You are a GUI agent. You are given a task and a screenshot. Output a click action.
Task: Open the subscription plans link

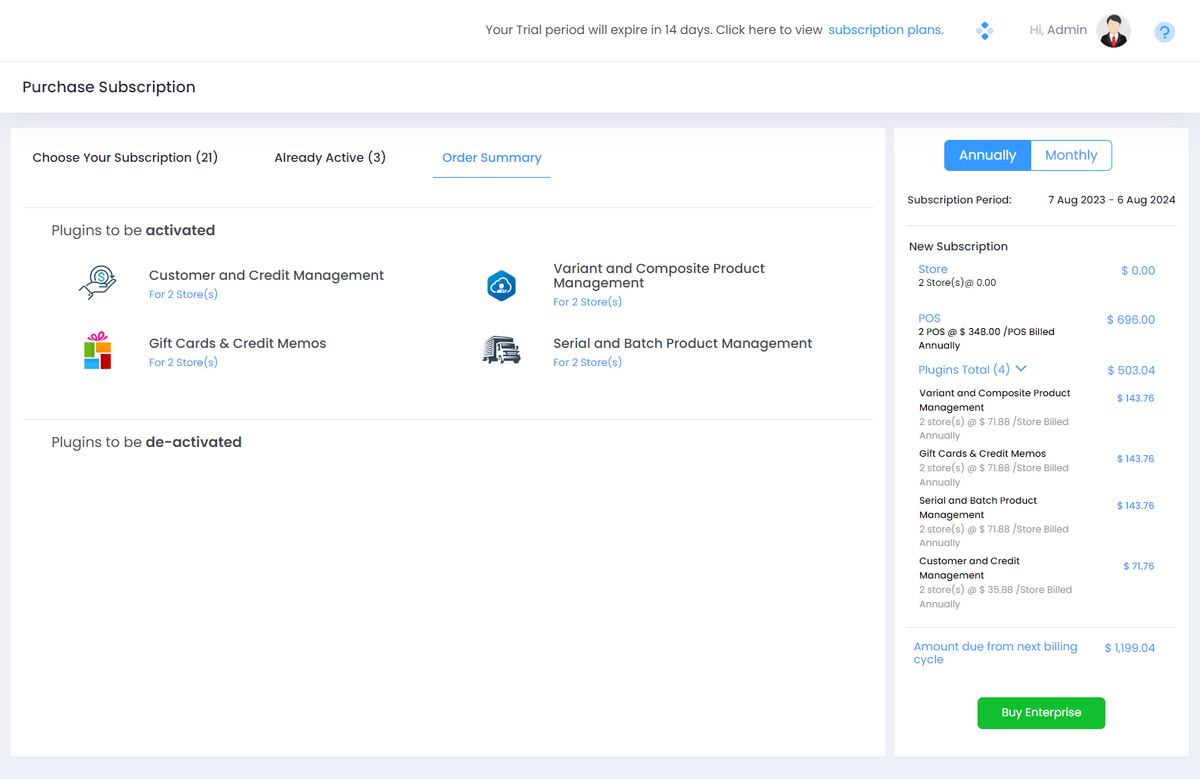[x=885, y=29]
